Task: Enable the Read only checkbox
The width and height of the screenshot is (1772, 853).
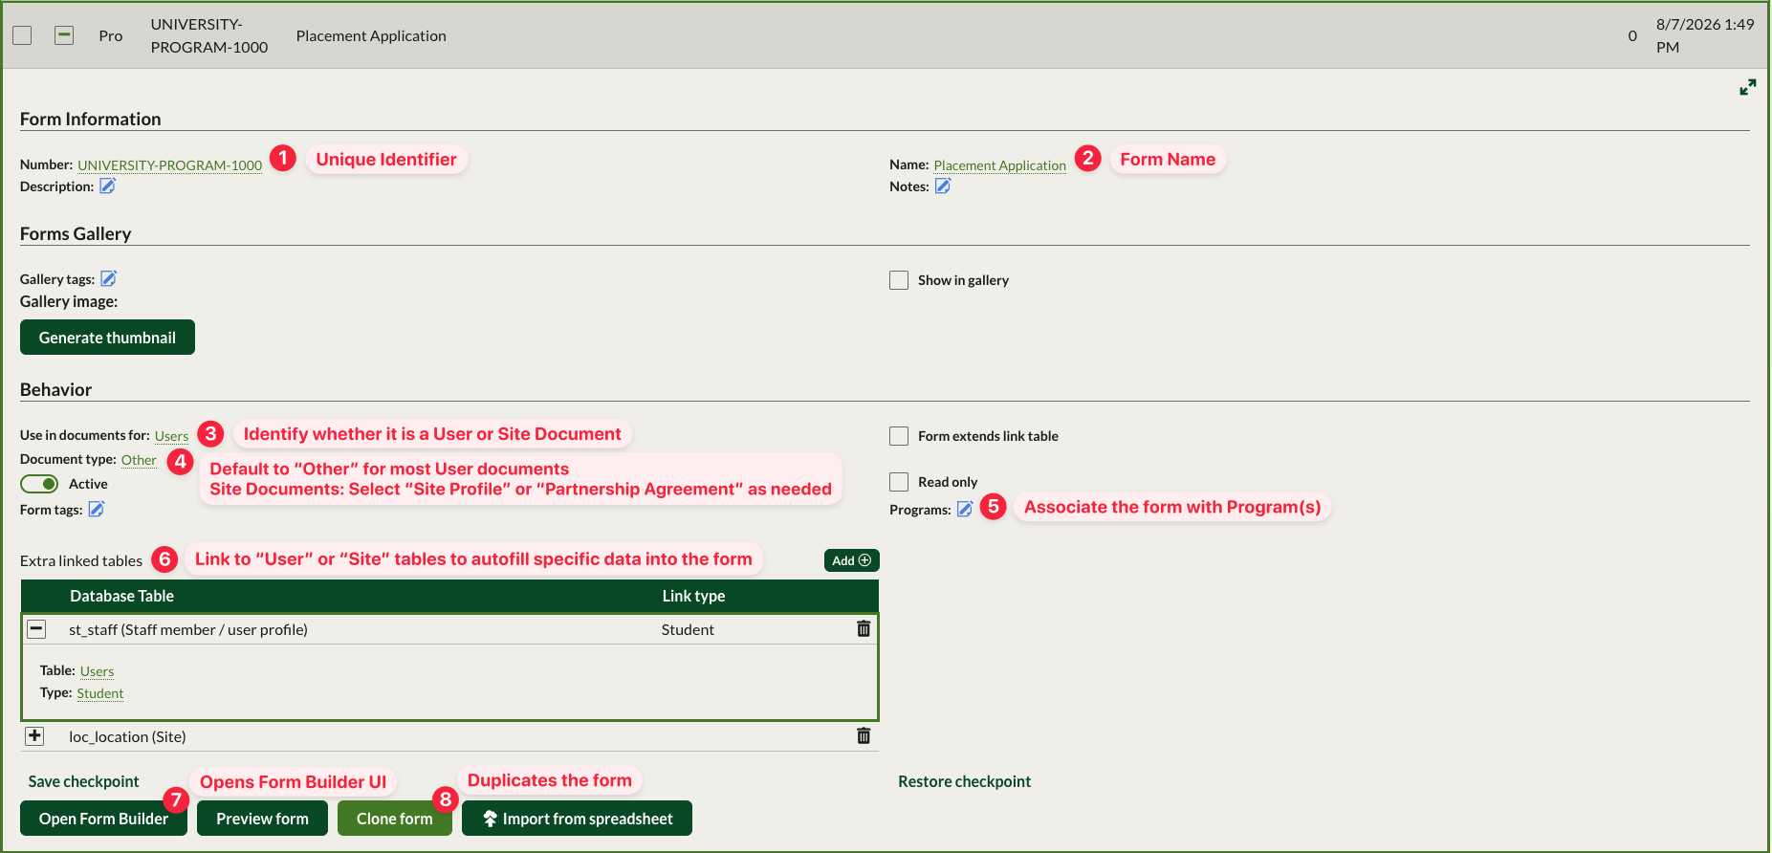Action: pos(899,482)
